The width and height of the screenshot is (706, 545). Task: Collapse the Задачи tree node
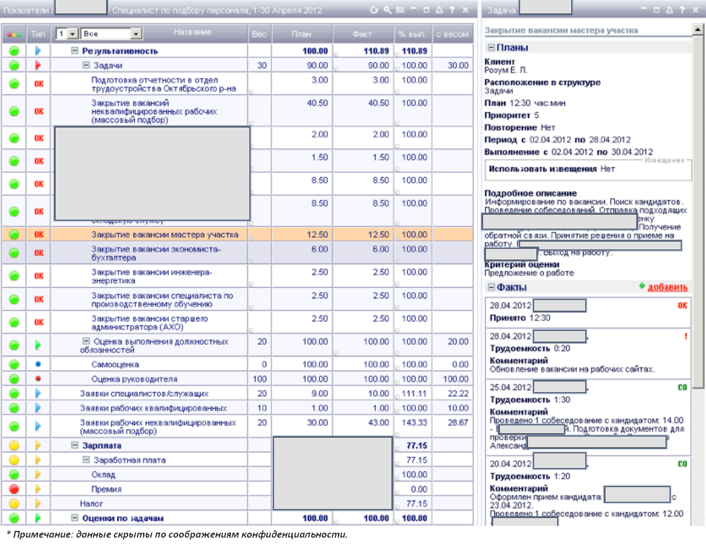(x=86, y=66)
